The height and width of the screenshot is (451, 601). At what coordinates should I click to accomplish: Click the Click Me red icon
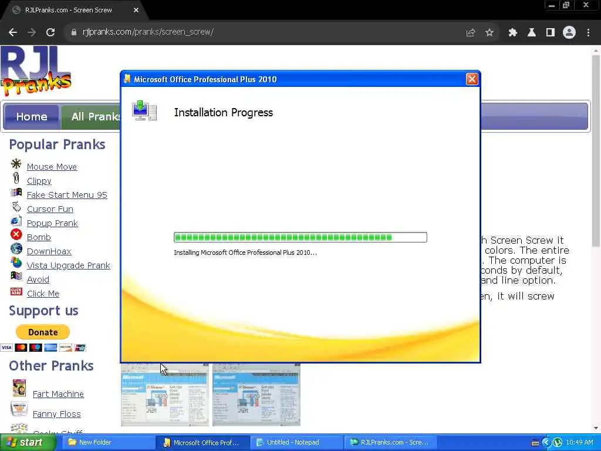coord(16,291)
